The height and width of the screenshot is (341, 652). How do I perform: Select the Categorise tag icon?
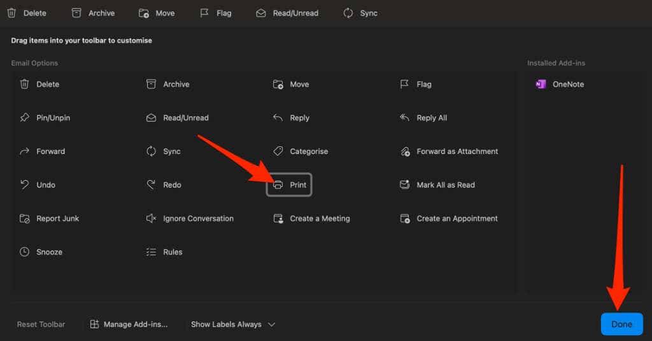tap(278, 151)
